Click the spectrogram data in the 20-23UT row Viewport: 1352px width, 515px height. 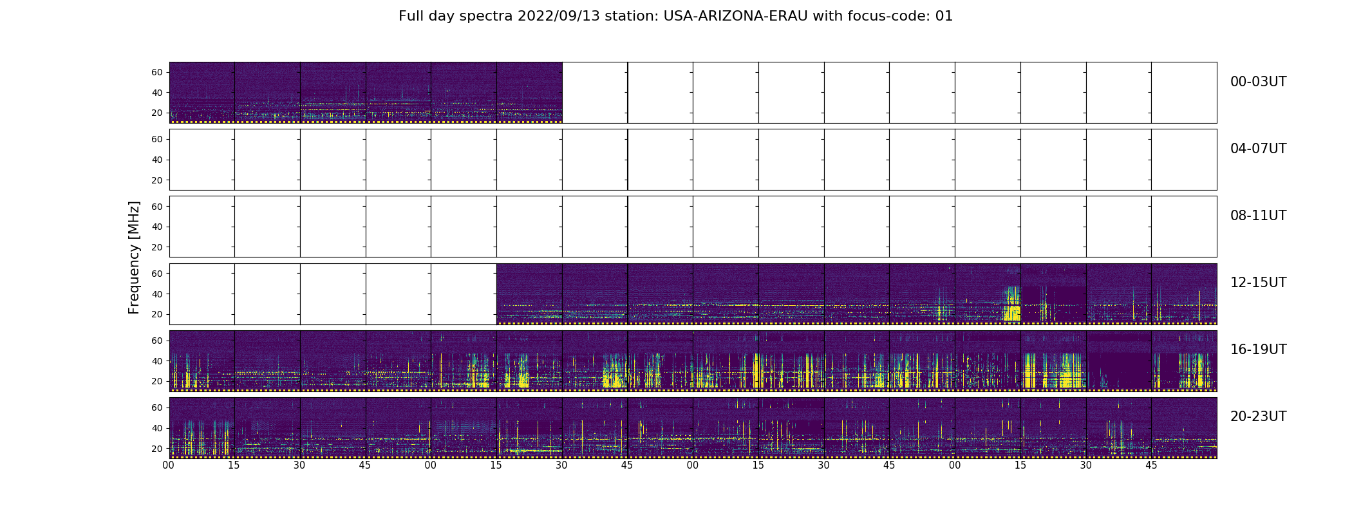(693, 428)
